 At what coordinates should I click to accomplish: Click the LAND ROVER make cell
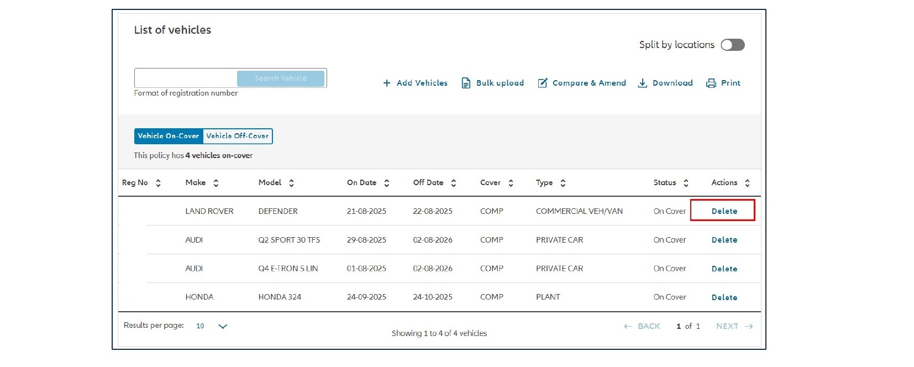pyautogui.click(x=209, y=211)
